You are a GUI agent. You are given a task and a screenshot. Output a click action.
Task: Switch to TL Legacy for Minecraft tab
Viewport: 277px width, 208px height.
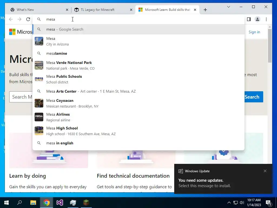tap(103, 10)
